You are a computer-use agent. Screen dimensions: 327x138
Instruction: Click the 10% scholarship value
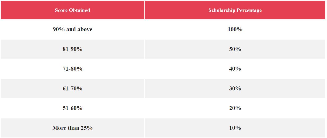tap(235, 128)
